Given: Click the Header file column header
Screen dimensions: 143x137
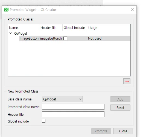Looking at the screenshot, I should pyautogui.click(x=51, y=28).
